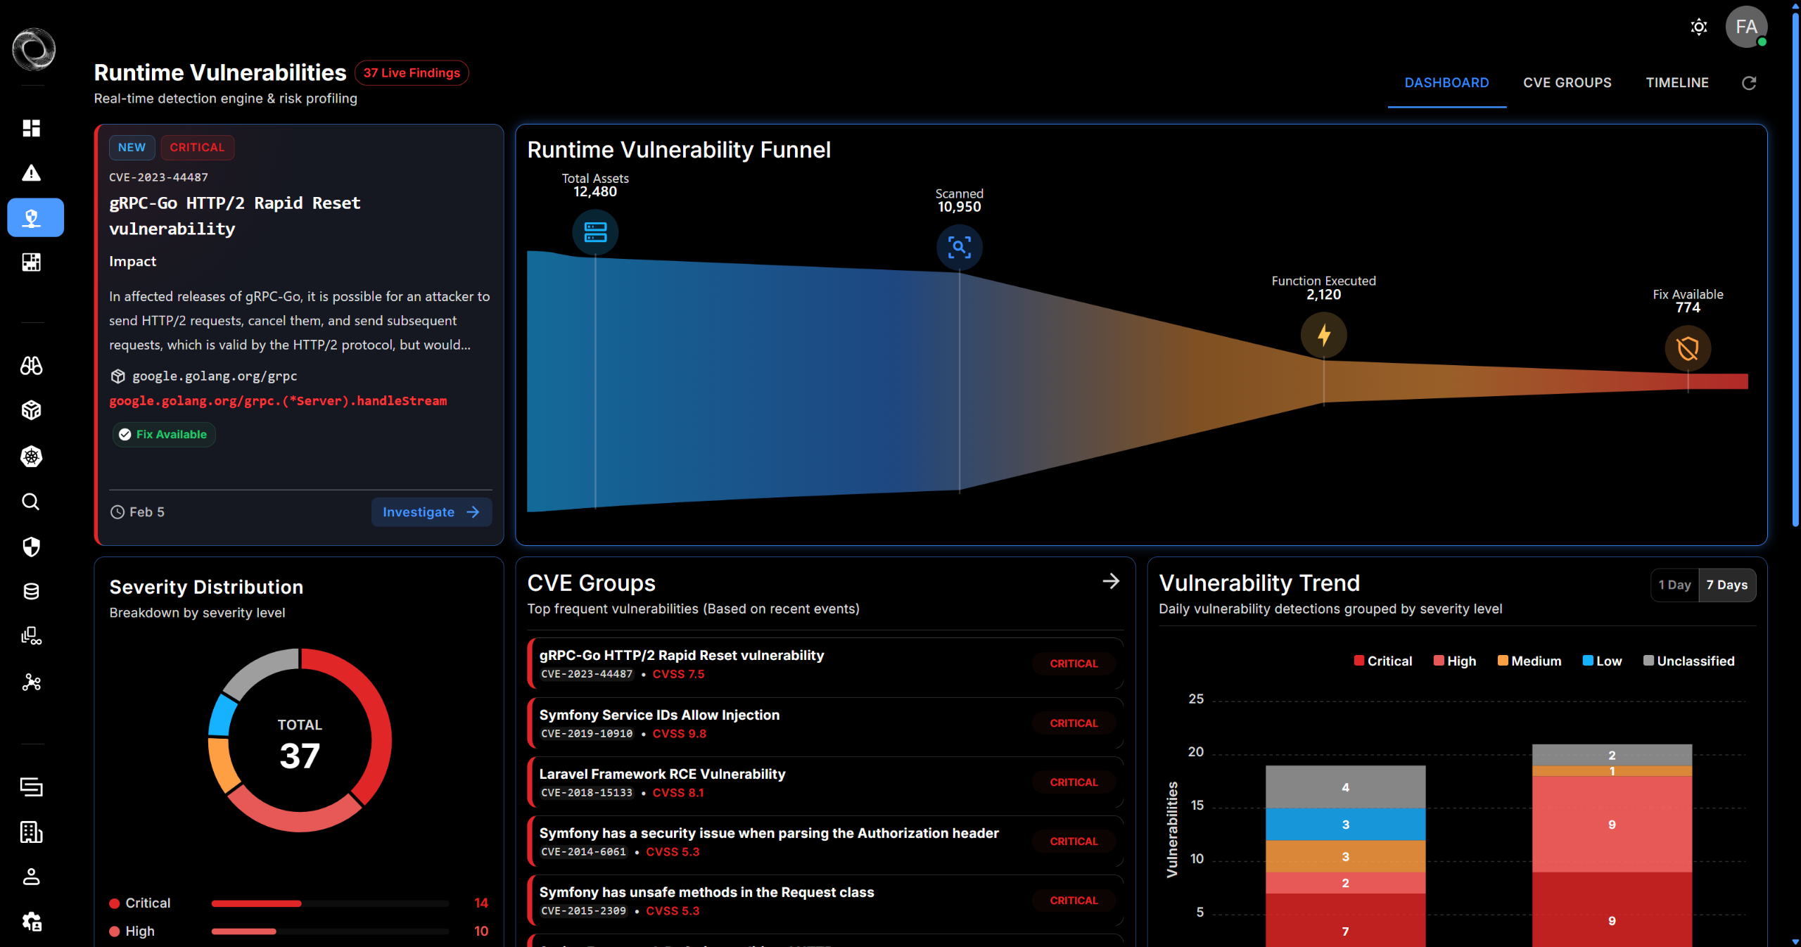This screenshot has height=947, width=1801.
Task: Click the Critical legend red swatch
Action: coord(1359,661)
